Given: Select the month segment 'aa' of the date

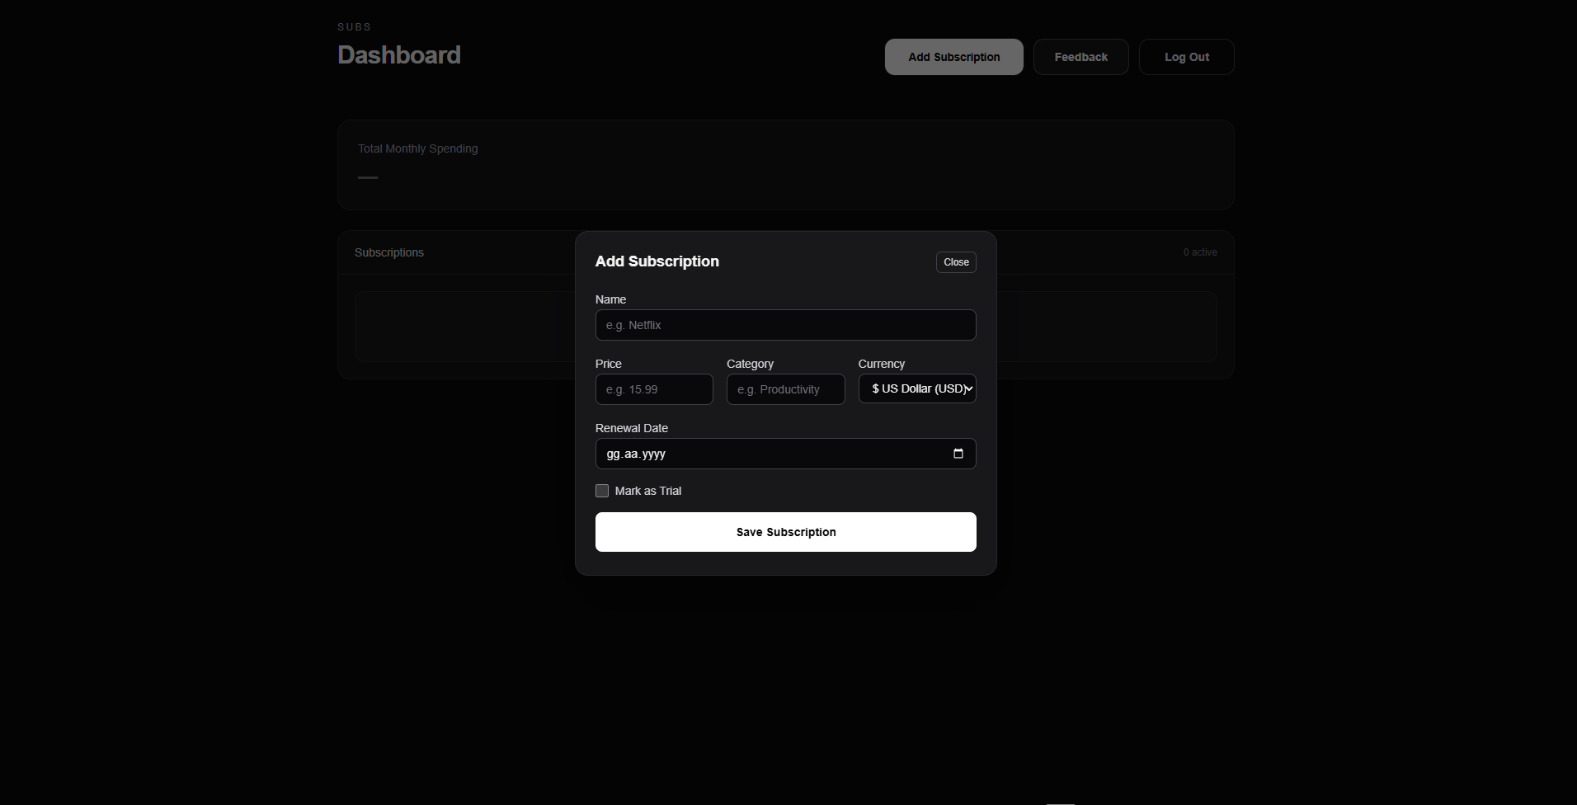Looking at the screenshot, I should click(x=631, y=454).
